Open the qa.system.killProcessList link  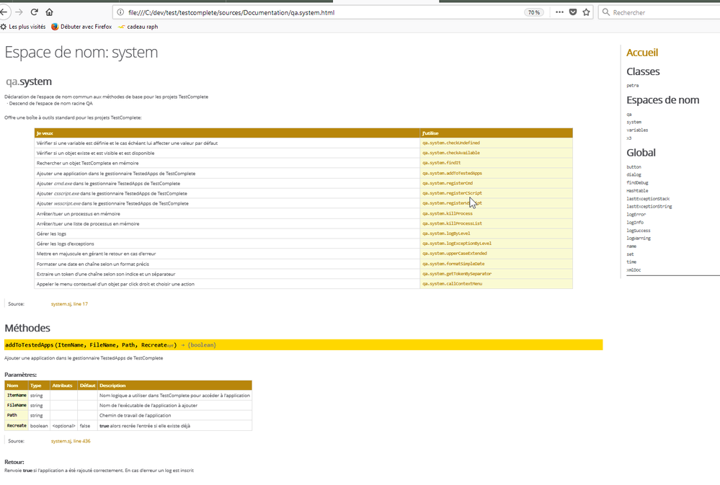tap(452, 223)
